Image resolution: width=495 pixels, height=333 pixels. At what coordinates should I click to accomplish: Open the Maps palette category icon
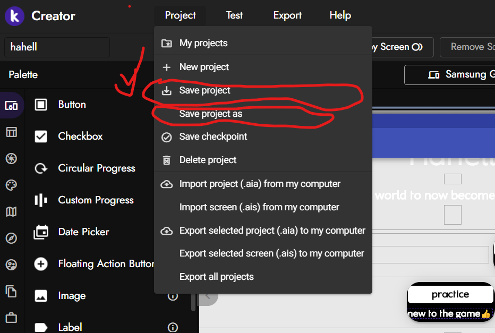[x=11, y=211]
